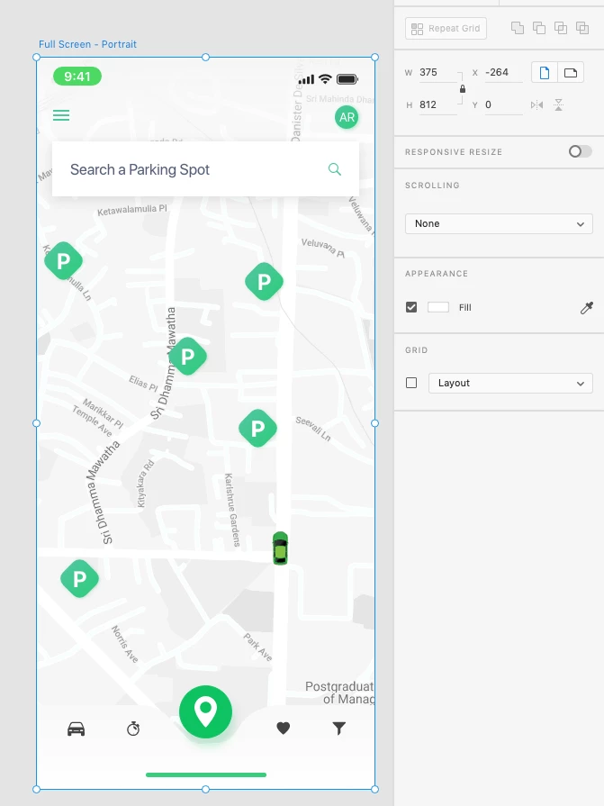The height and width of the screenshot is (806, 604).
Task: Open the Scrolling dropdown set to None
Action: (499, 223)
